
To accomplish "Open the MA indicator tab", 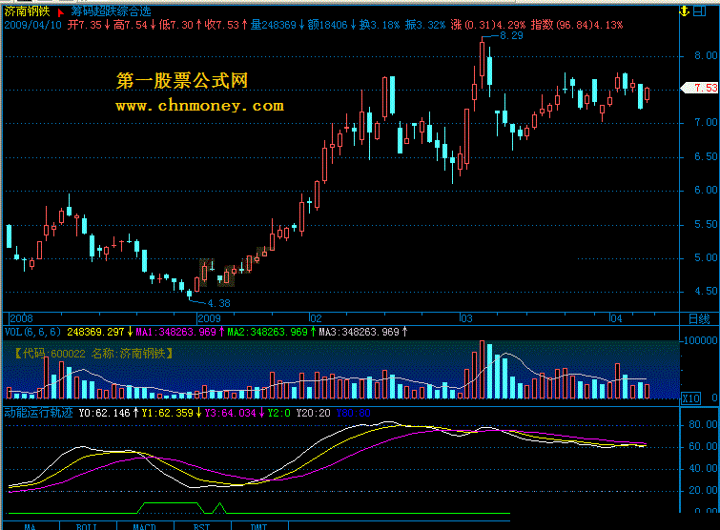I will 31,526.
